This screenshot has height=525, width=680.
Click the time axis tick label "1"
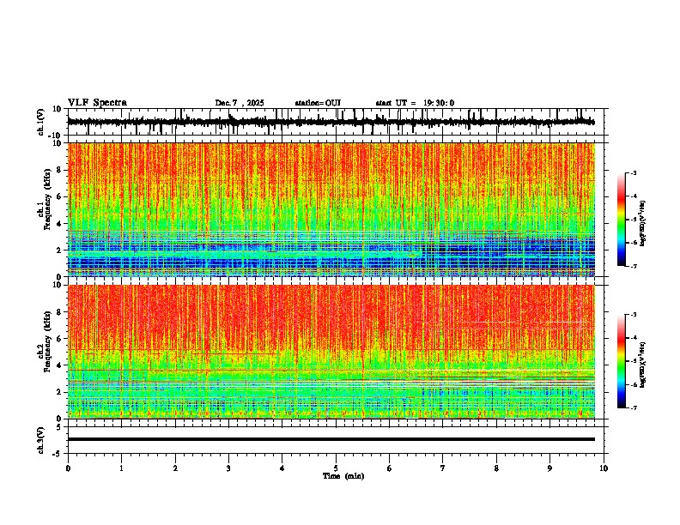click(x=121, y=468)
